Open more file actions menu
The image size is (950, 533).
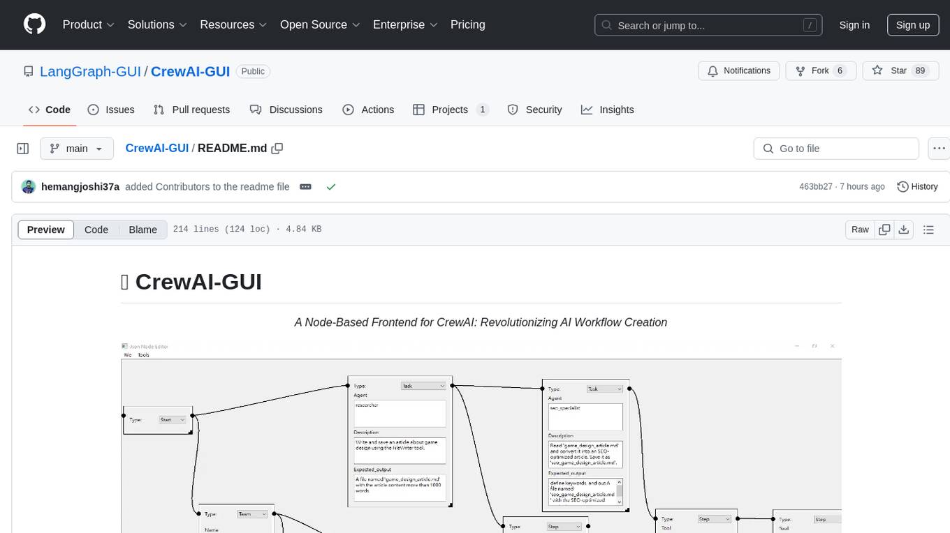940,149
